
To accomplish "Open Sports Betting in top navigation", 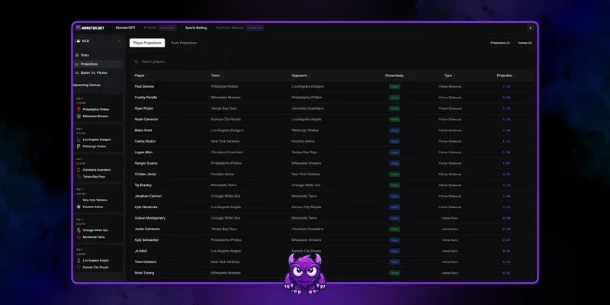I will tap(196, 28).
